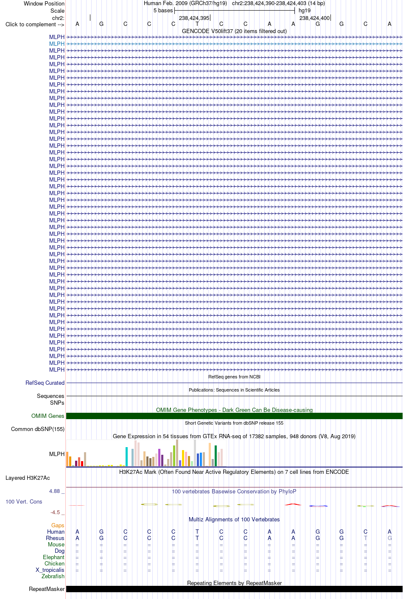The width and height of the screenshot is (403, 599).
Task: Click the dark green bar in the GTEx chart
Action: 215,456
